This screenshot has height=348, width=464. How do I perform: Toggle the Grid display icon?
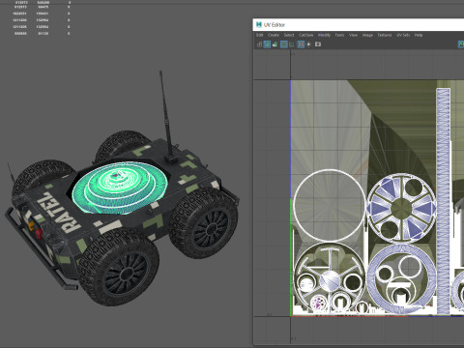pos(301,44)
